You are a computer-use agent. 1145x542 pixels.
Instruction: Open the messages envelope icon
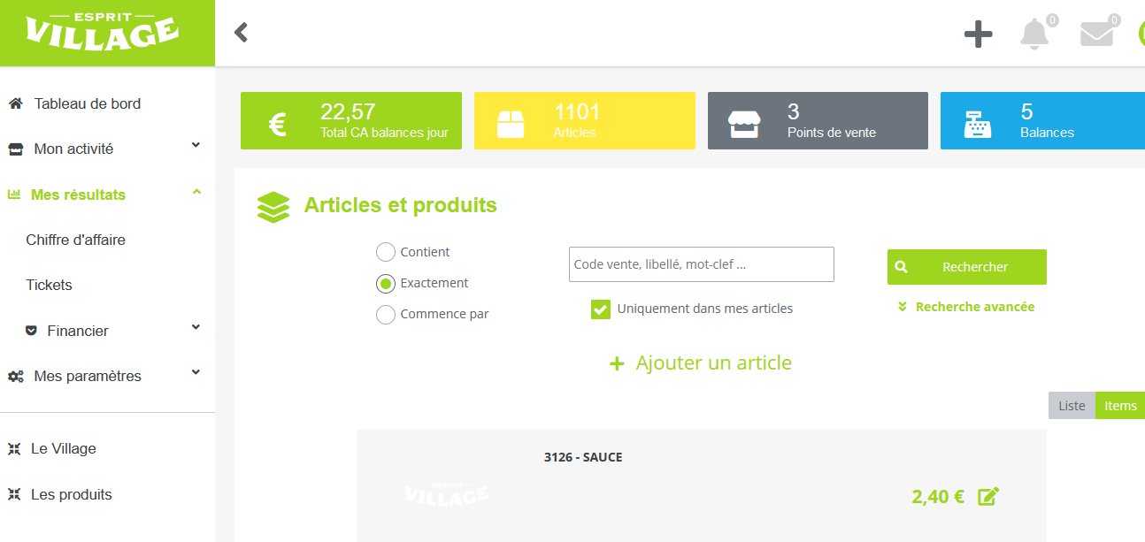[x=1096, y=34]
